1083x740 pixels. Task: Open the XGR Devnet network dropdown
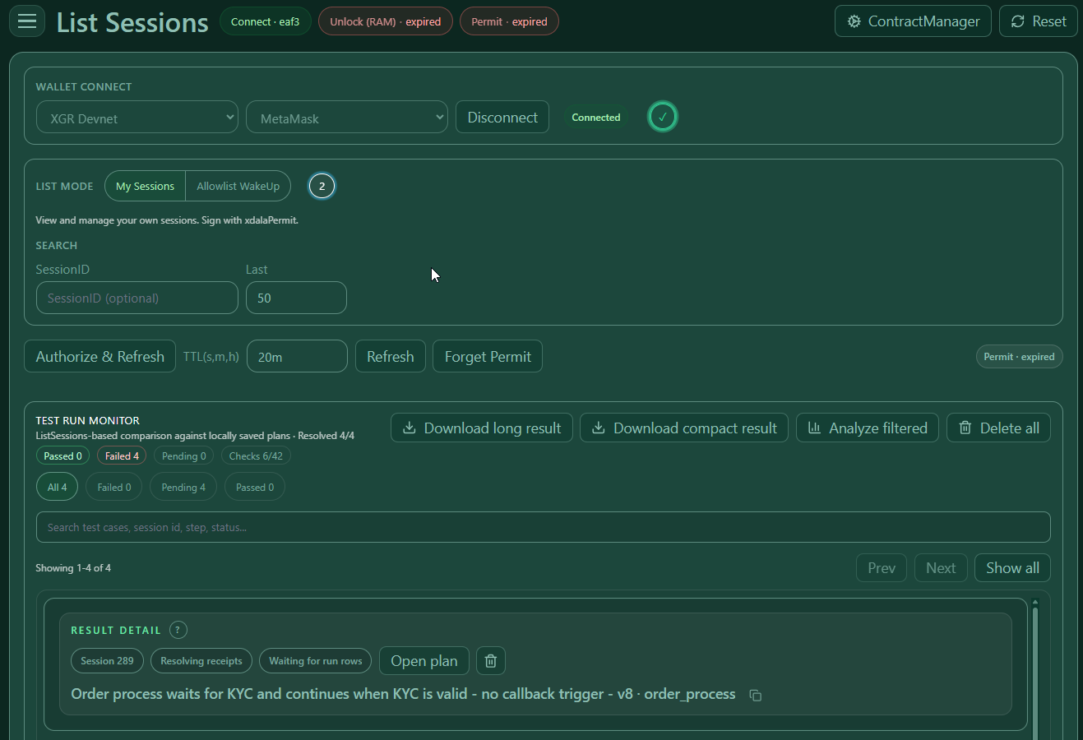pyautogui.click(x=137, y=118)
